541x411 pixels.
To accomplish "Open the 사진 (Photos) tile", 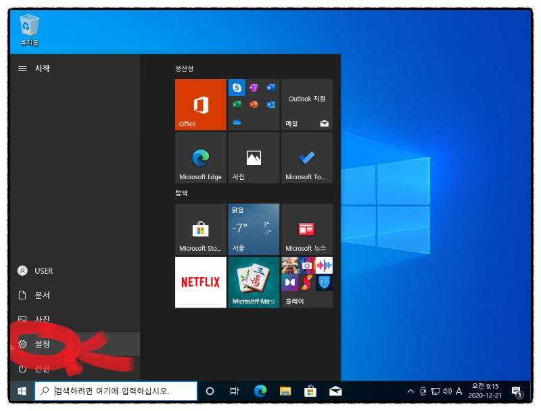I will point(254,158).
